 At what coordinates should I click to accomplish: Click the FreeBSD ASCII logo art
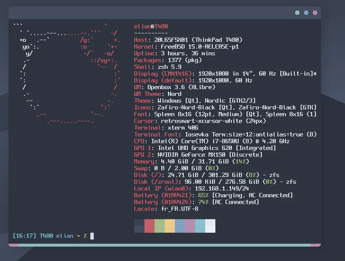[67, 73]
